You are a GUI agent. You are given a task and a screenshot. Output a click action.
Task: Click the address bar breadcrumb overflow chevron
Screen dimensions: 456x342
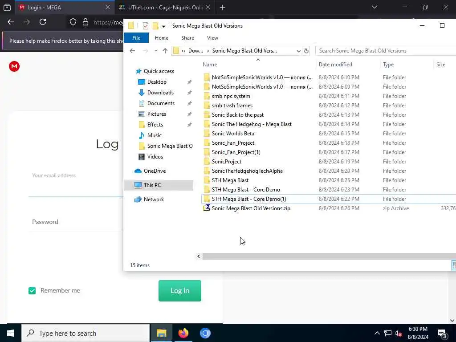tap(183, 51)
